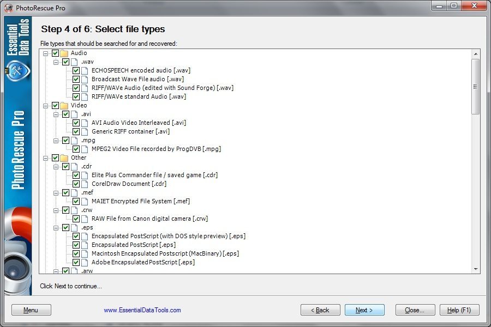Click the .crw file type icon

click(74, 210)
